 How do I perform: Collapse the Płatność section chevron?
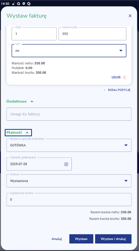27,132
